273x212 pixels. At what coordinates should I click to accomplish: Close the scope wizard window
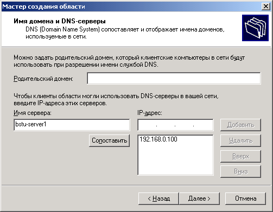[265, 7]
